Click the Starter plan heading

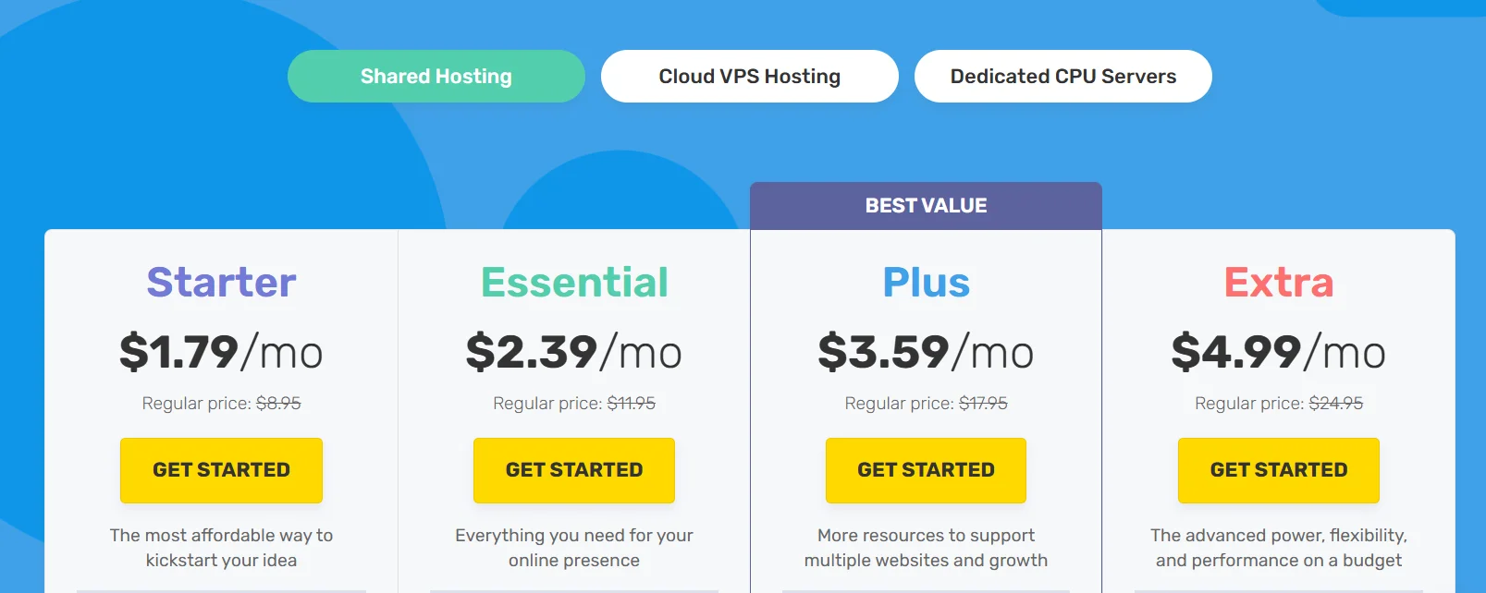coord(221,282)
